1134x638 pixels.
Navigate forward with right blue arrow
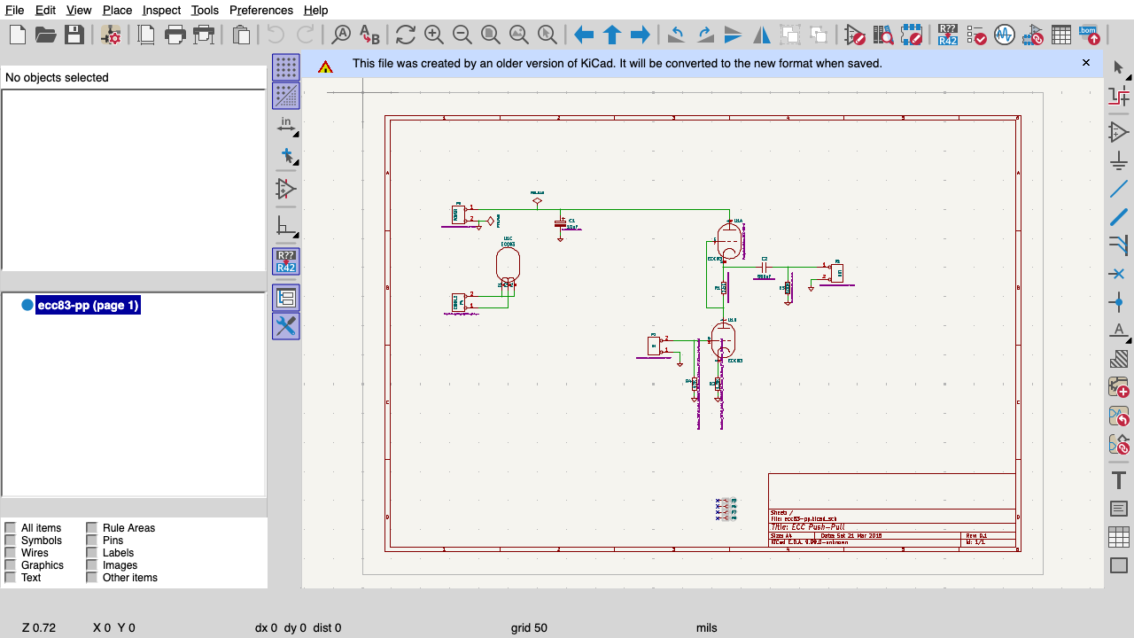[641, 35]
